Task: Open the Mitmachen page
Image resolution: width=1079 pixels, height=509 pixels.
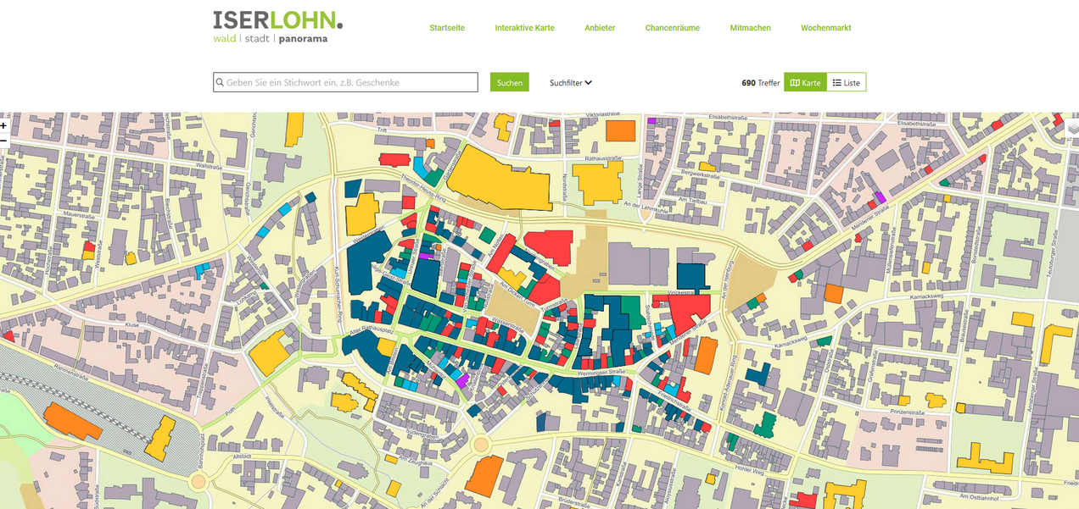Action: (750, 28)
